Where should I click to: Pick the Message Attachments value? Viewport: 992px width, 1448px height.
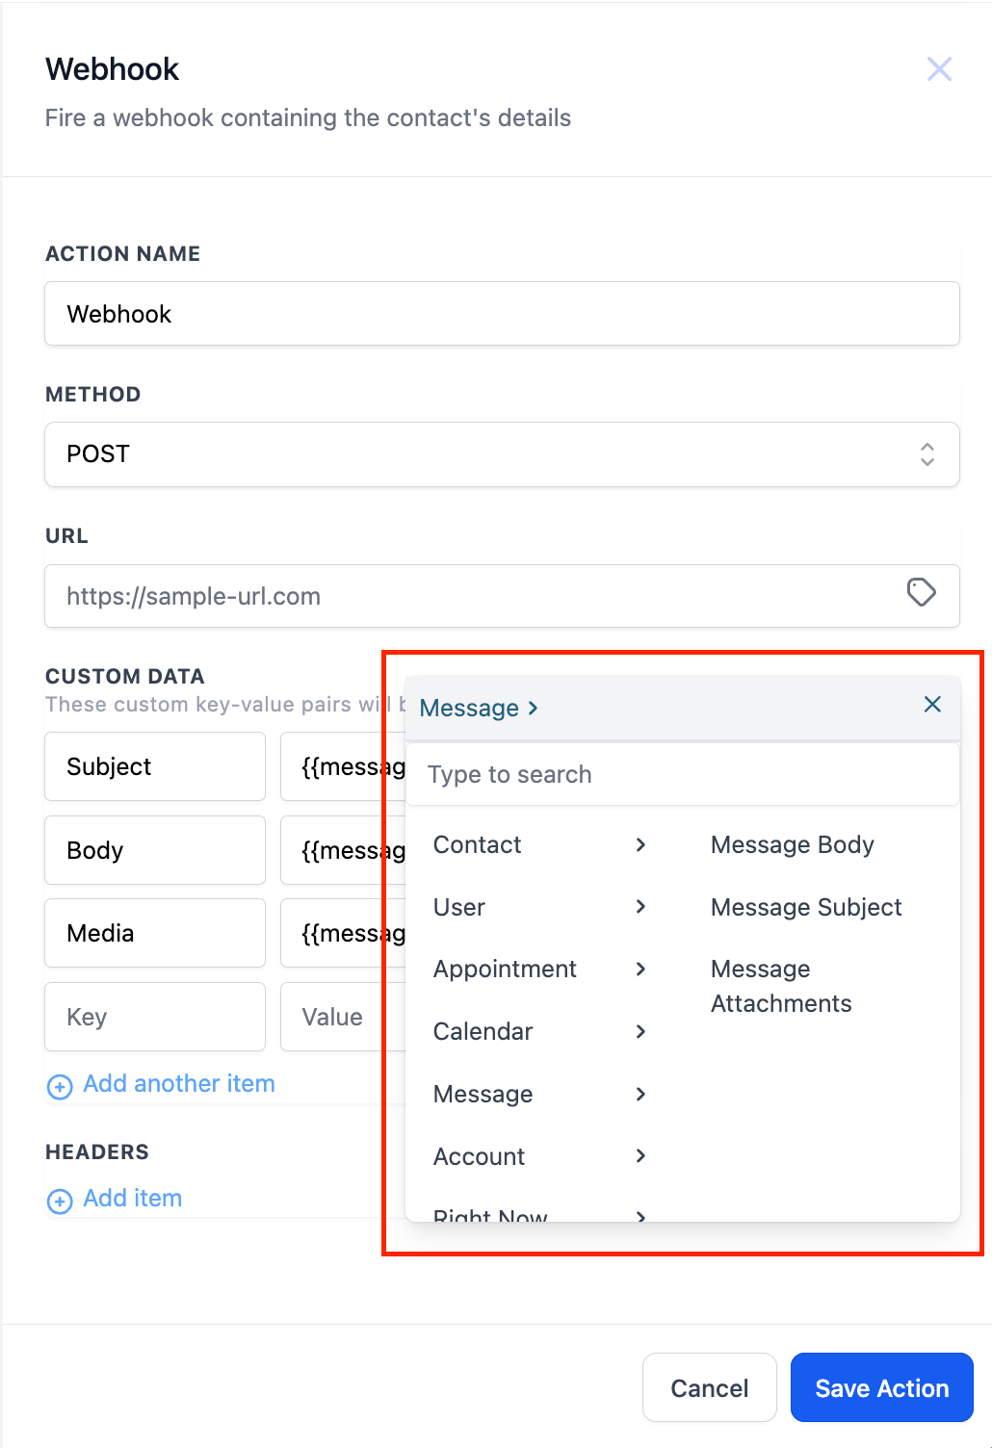coord(780,987)
